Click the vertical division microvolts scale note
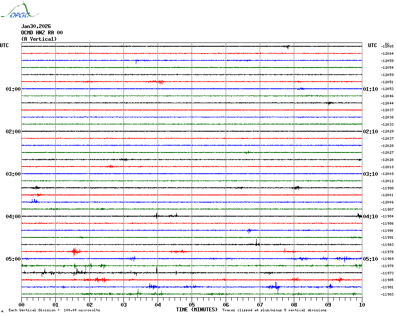 [x=54, y=310]
